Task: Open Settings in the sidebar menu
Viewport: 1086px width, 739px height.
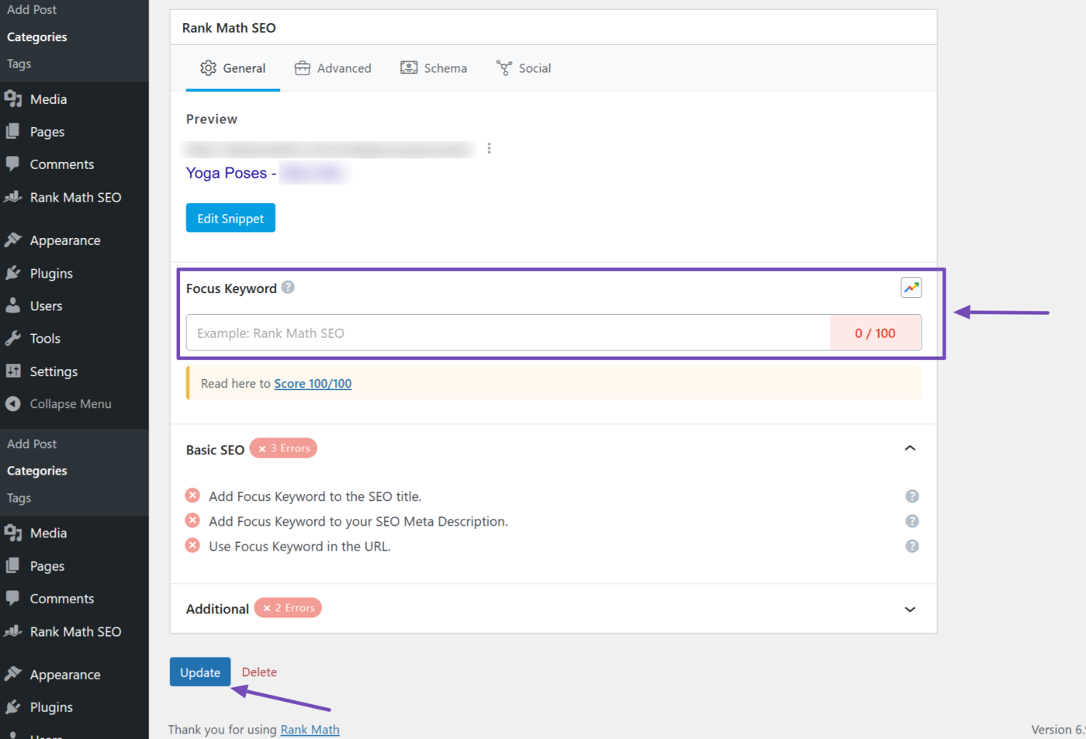Action: click(54, 371)
